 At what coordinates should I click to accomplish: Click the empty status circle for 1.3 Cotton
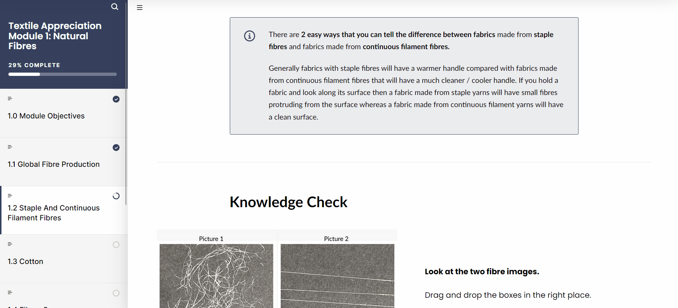click(x=116, y=245)
